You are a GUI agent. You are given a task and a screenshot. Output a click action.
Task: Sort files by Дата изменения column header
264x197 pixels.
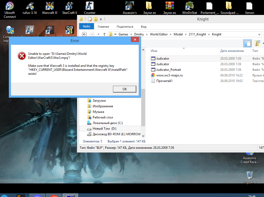(x=235, y=51)
